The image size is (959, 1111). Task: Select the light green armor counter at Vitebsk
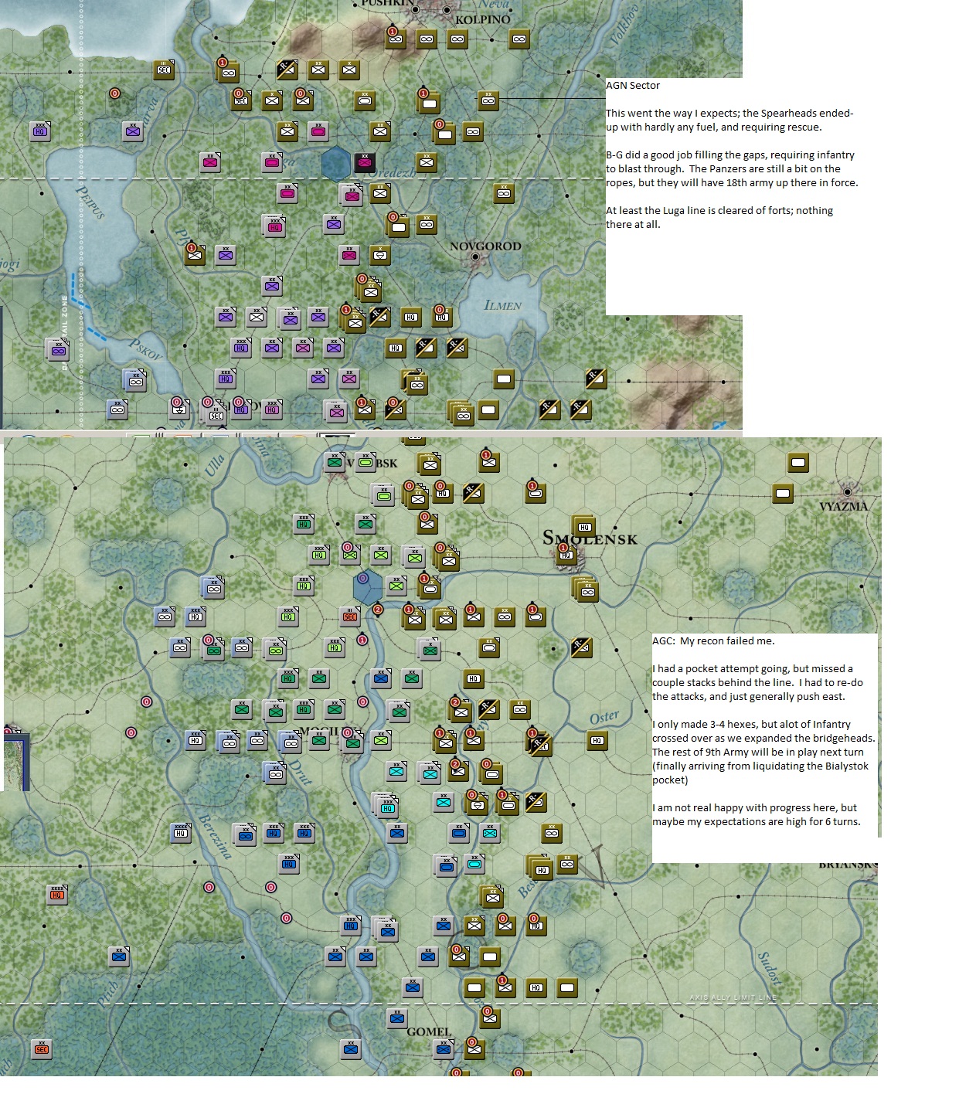(x=365, y=462)
